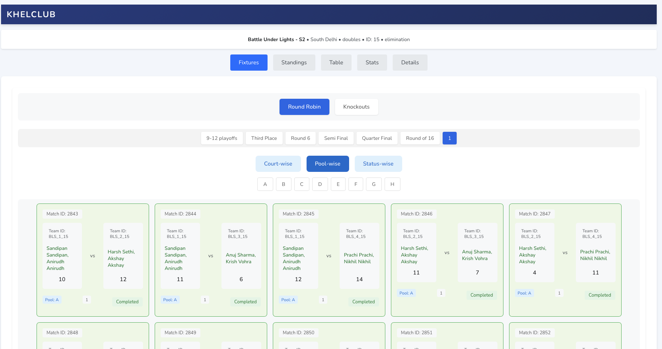The image size is (662, 349).
Task: Click the KHELCLUB logo
Action: (x=31, y=14)
